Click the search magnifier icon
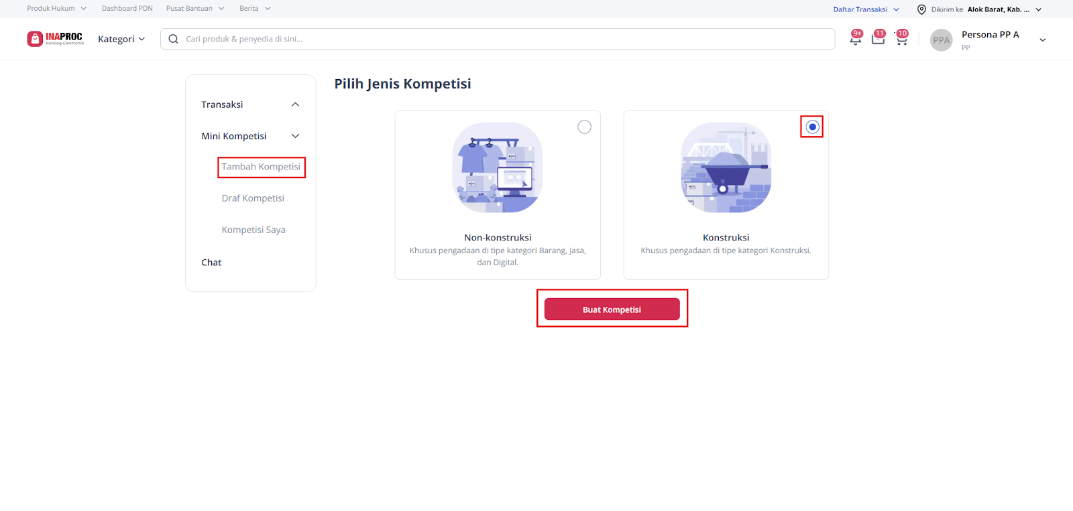Screen dimensions: 1073x511 tap(173, 39)
